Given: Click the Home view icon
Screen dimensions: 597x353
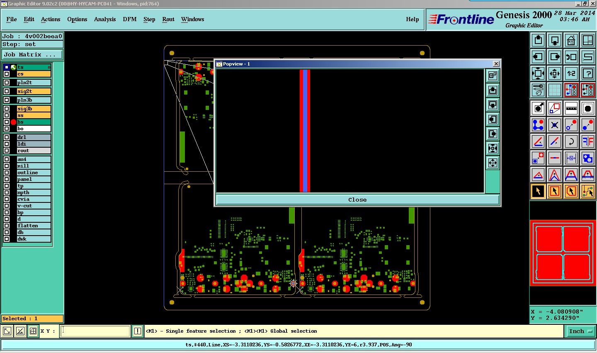Looking at the screenshot, I should pyautogui.click(x=571, y=40).
